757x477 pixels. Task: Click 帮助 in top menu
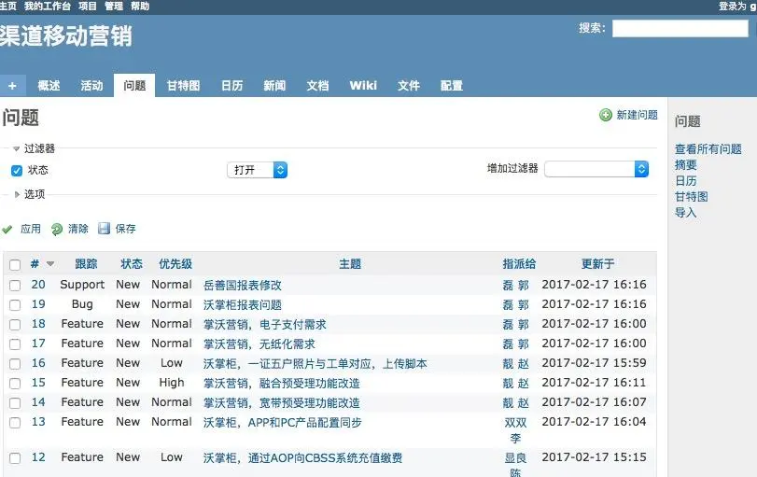(x=140, y=7)
